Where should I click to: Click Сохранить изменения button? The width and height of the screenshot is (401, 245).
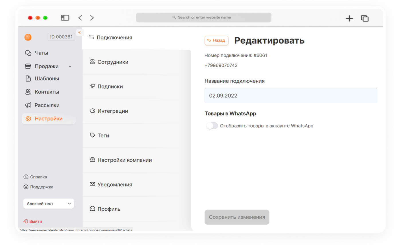(x=237, y=217)
